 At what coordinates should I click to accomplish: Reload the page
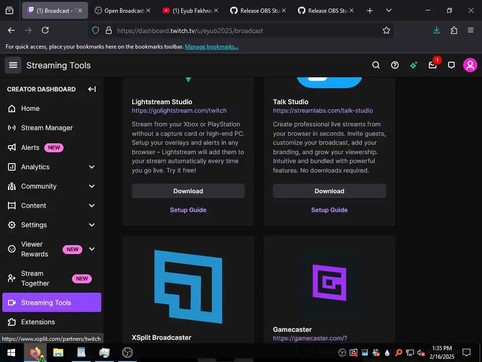[x=45, y=30]
